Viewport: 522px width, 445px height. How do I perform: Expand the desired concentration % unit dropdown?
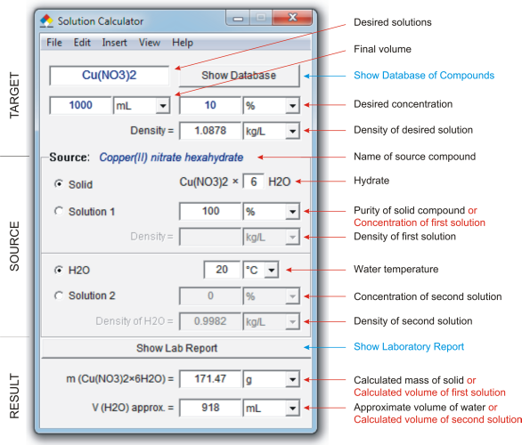tap(292, 106)
